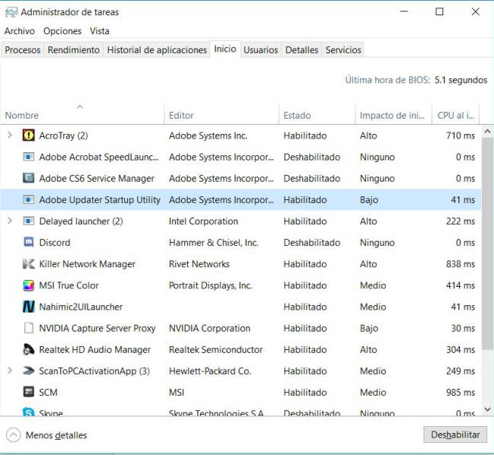The width and height of the screenshot is (494, 455).
Task: Click the Nahimic2UILauncher icon
Action: tap(29, 307)
